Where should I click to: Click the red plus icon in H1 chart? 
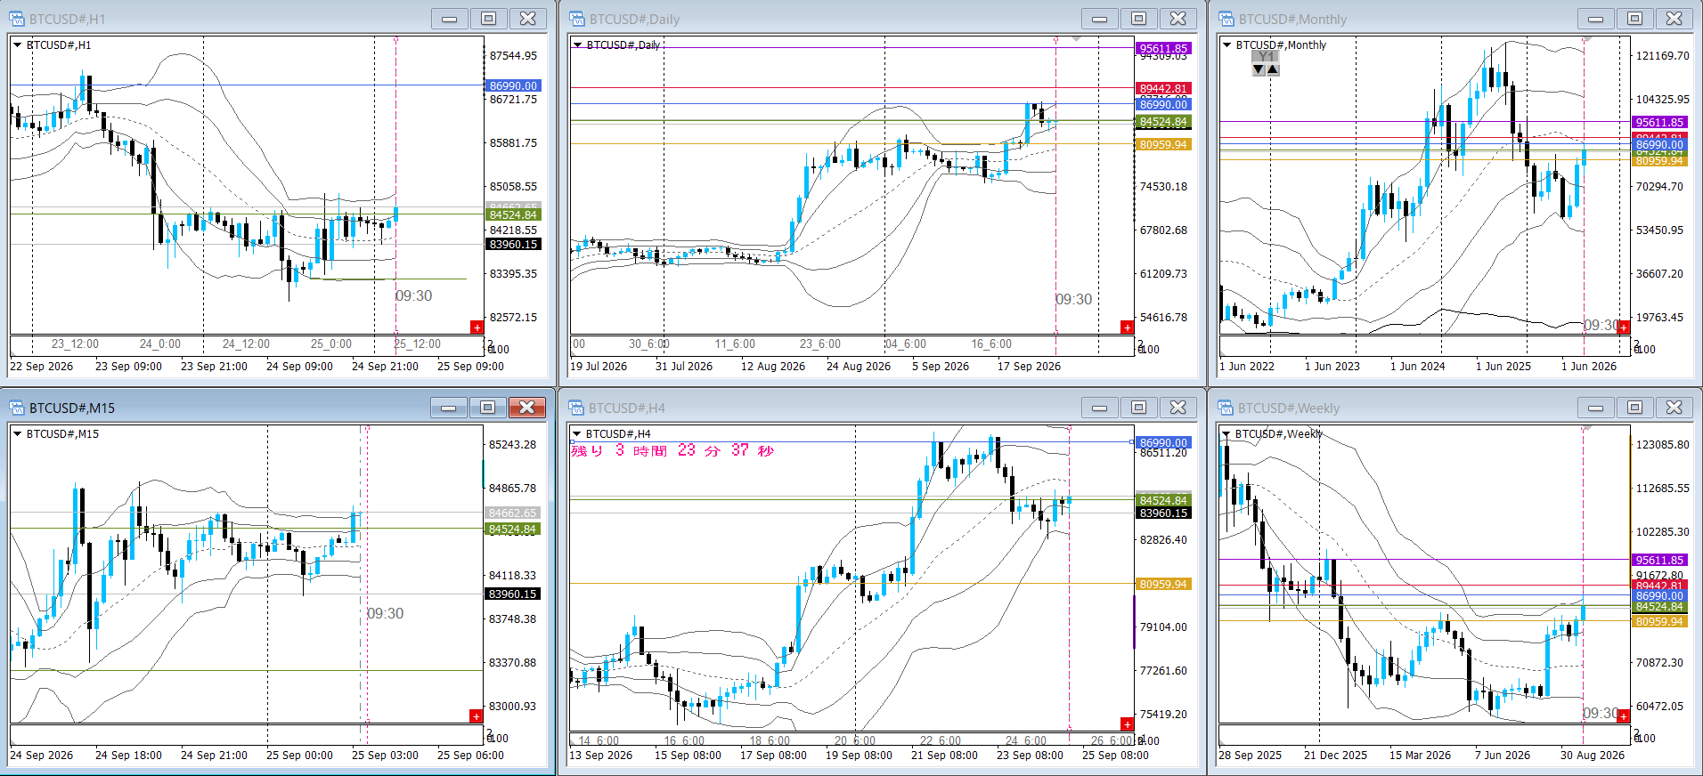(477, 327)
